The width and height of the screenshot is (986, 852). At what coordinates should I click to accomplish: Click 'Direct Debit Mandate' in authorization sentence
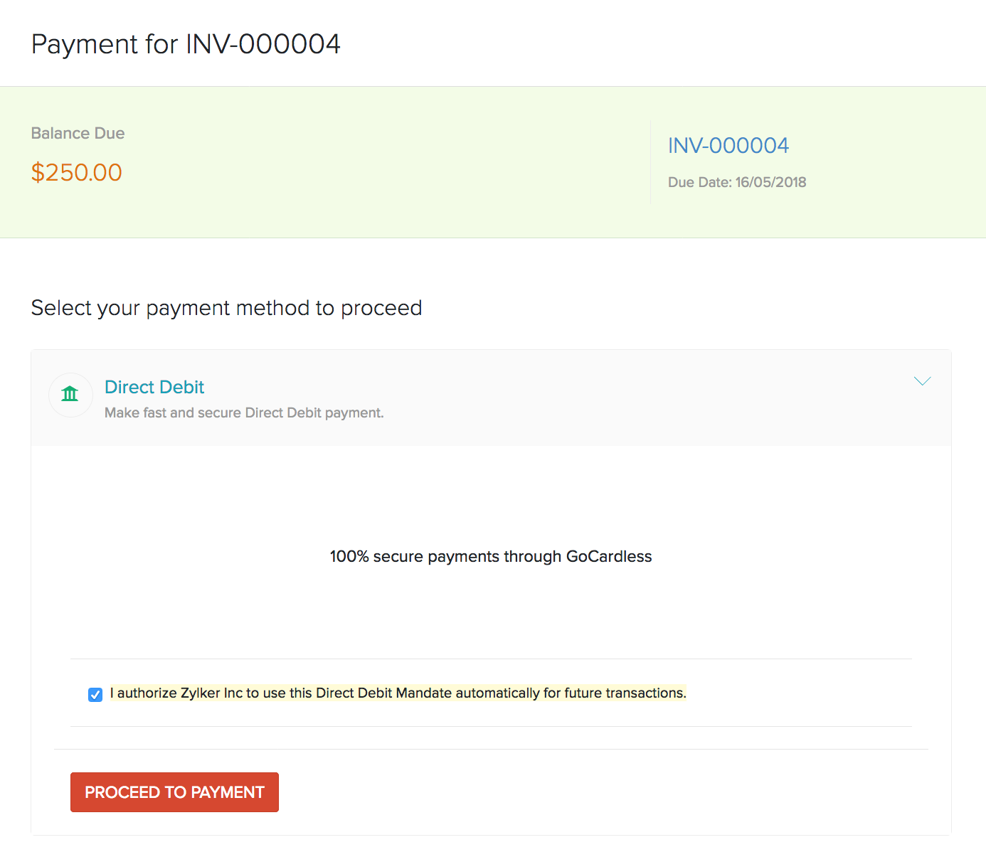tap(383, 693)
